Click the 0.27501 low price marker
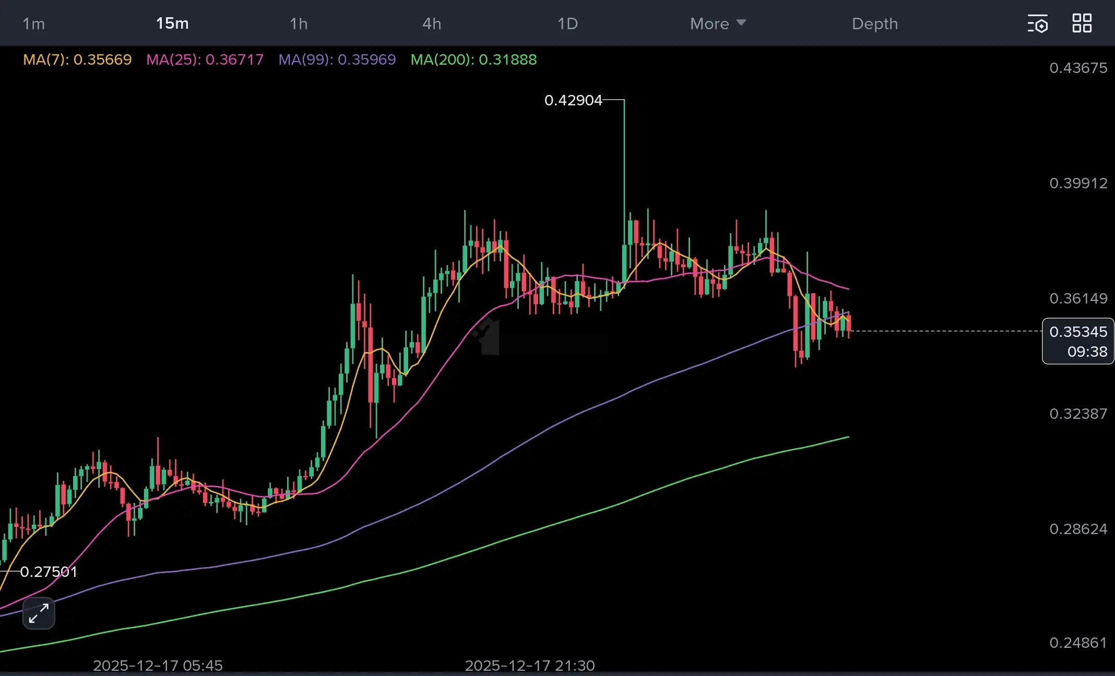 [49, 572]
